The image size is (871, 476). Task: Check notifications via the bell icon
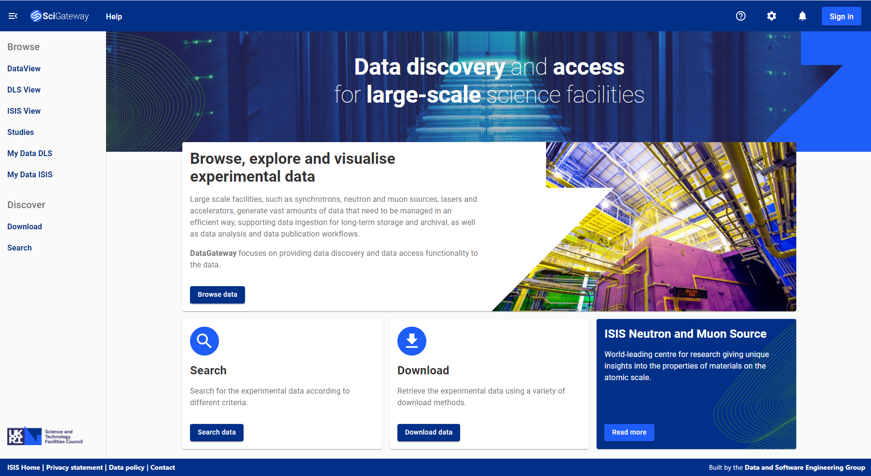click(802, 16)
